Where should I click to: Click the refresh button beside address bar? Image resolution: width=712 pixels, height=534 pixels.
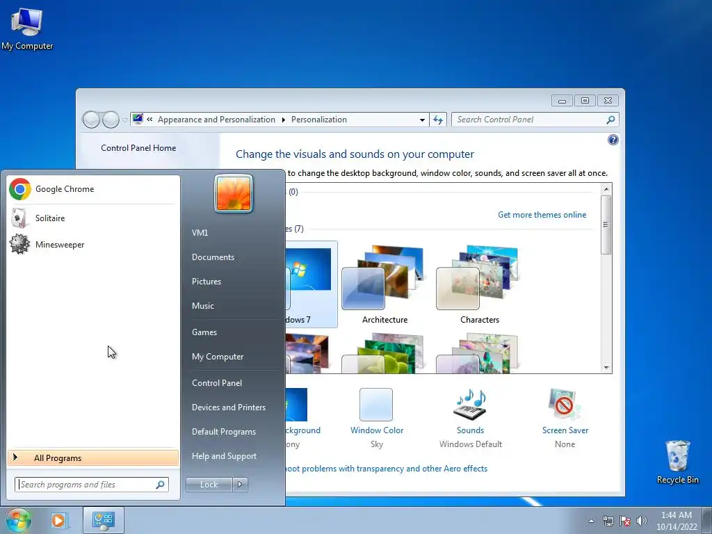pos(438,120)
